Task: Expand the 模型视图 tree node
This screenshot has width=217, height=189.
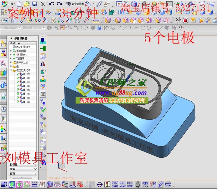Action: pyautogui.click(x=11, y=51)
